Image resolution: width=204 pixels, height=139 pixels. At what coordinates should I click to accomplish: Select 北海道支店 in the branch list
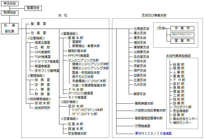(x=141, y=28)
